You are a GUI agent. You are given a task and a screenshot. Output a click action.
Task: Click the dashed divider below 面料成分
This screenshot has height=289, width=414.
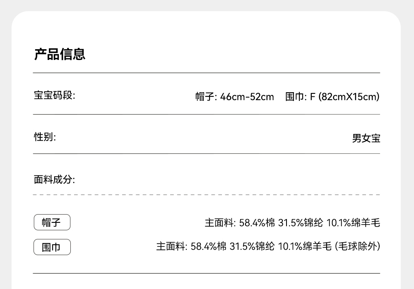click(206, 194)
